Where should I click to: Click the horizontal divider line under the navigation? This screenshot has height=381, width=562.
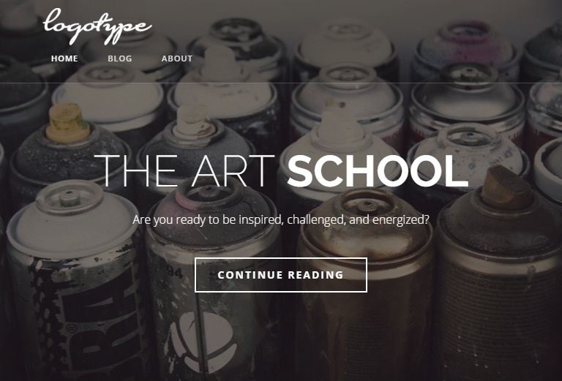click(x=281, y=83)
